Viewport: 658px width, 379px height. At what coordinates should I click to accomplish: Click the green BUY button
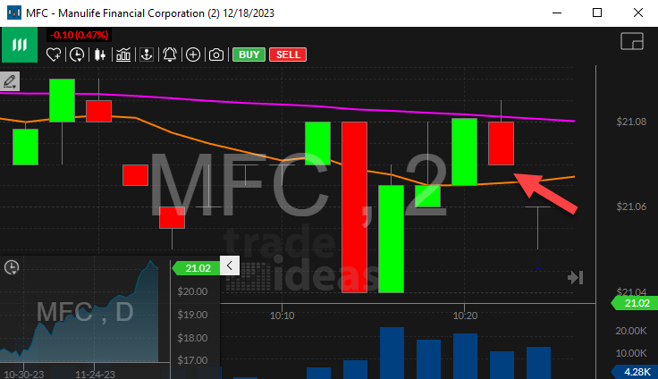point(249,55)
